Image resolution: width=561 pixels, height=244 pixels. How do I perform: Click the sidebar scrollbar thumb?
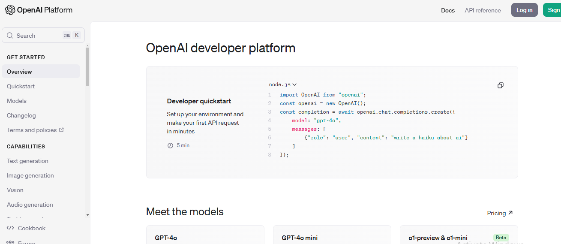click(87, 66)
